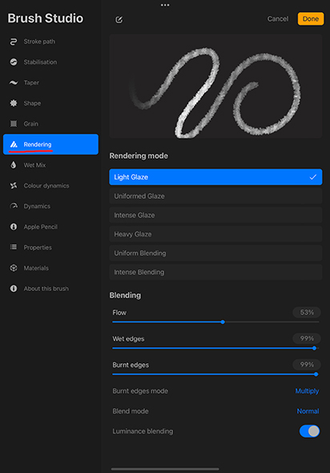
Task: Select the Stabilisation icon in sidebar
Action: click(x=14, y=63)
